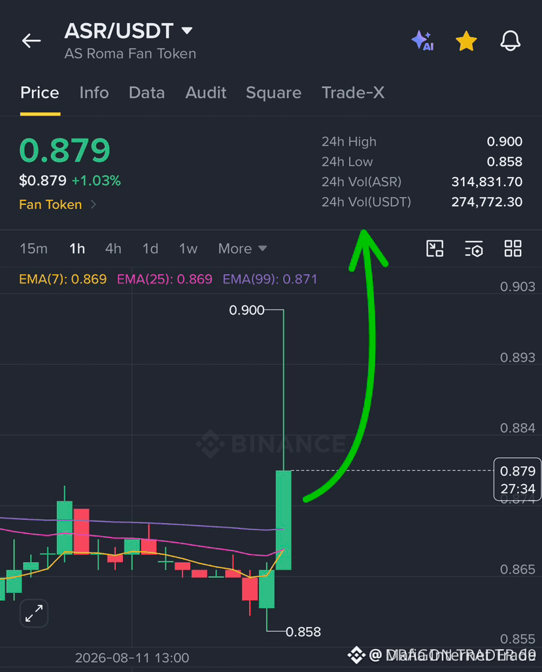Switch to the Info tab
542x672 pixels.
tap(94, 93)
